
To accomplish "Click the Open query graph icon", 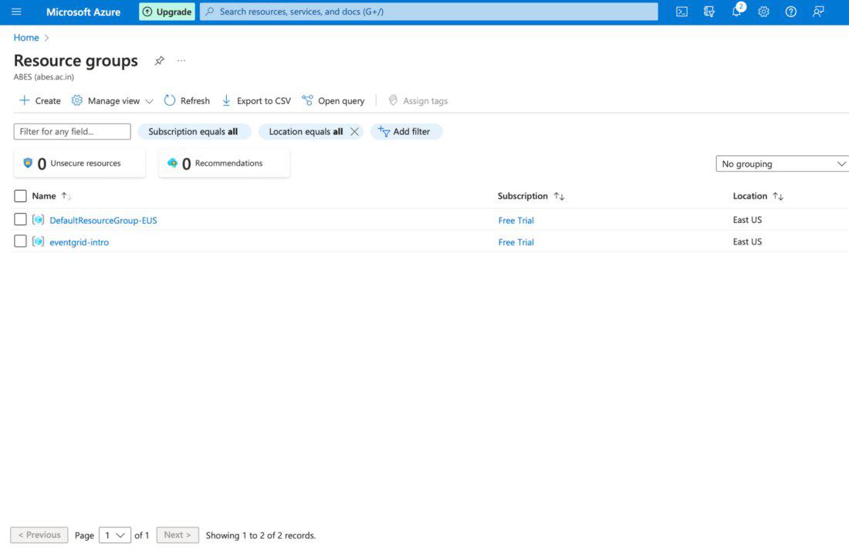I will pos(307,100).
